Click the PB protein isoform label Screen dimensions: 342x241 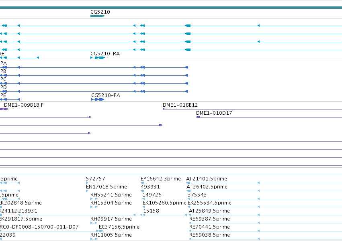click(3, 71)
